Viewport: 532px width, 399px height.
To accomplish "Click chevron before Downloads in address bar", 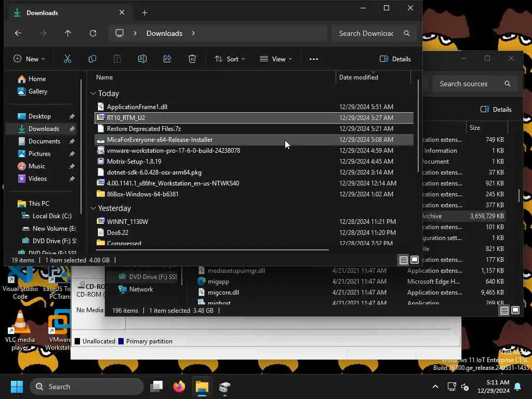I will coord(135,33).
